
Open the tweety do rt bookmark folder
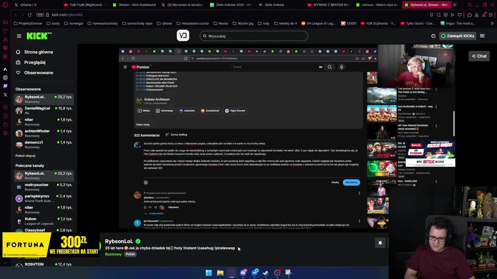tap(285, 23)
